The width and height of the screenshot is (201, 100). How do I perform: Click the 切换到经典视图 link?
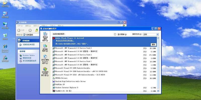coord(29,45)
